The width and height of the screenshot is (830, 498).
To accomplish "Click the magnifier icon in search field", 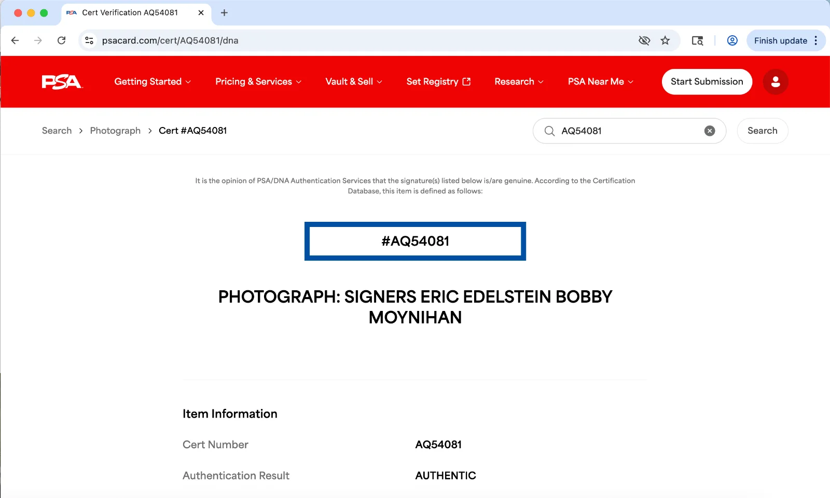I will click(x=549, y=131).
